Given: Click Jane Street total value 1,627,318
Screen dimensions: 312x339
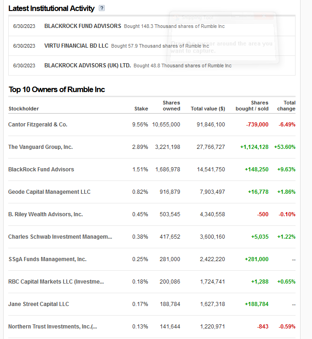Looking at the screenshot, I should click(x=212, y=304).
